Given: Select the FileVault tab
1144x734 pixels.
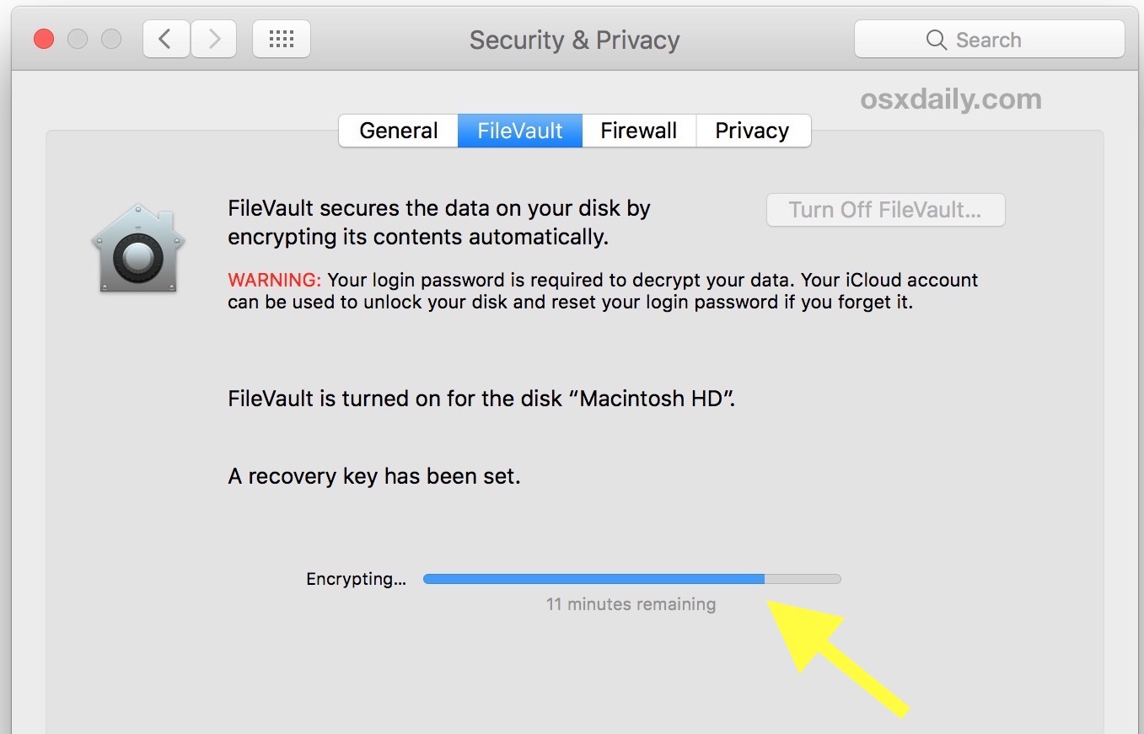Looking at the screenshot, I should (x=520, y=131).
